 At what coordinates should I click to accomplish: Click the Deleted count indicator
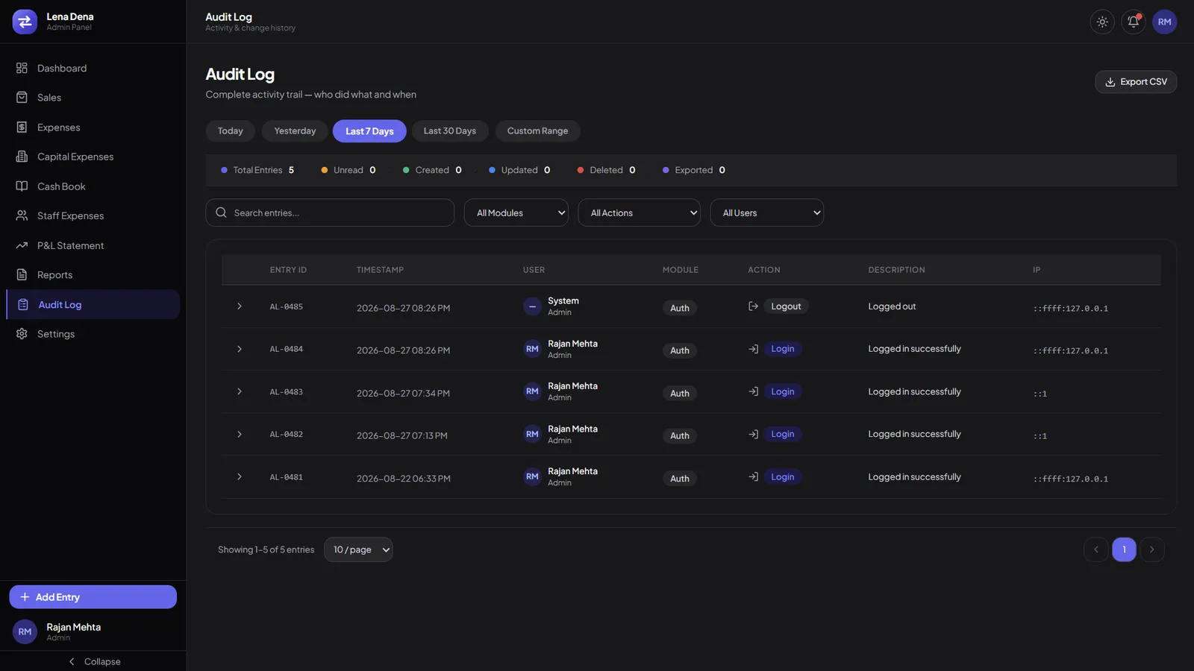pos(606,170)
